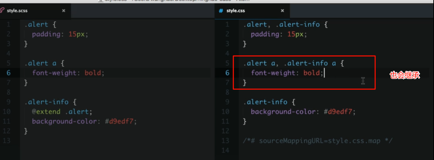Select line number 6 in style.css gutter
The image size is (434, 160).
coord(227,73)
